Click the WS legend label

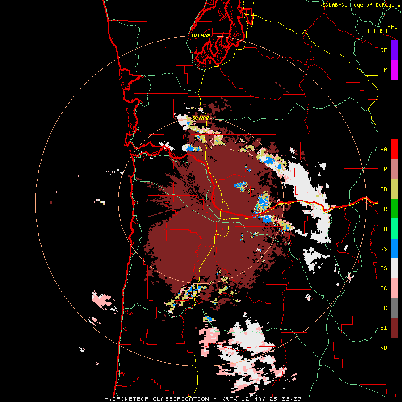tap(383, 249)
